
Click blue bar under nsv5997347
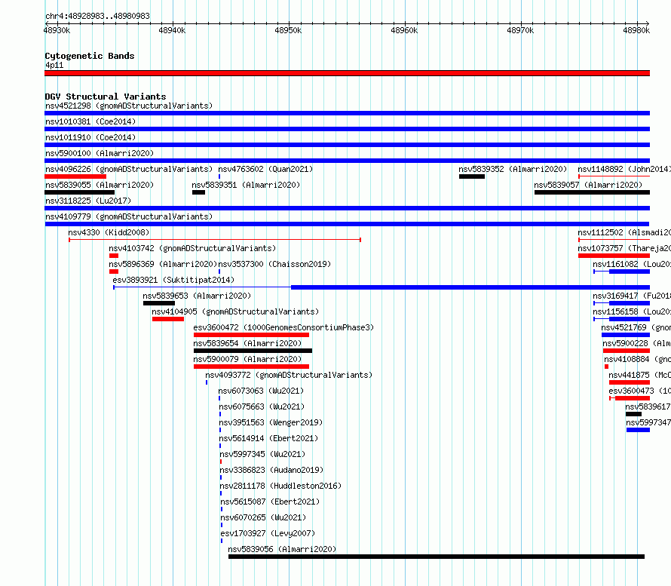(x=638, y=430)
